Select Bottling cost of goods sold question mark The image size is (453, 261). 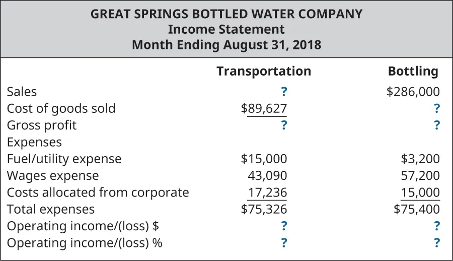tap(436, 108)
